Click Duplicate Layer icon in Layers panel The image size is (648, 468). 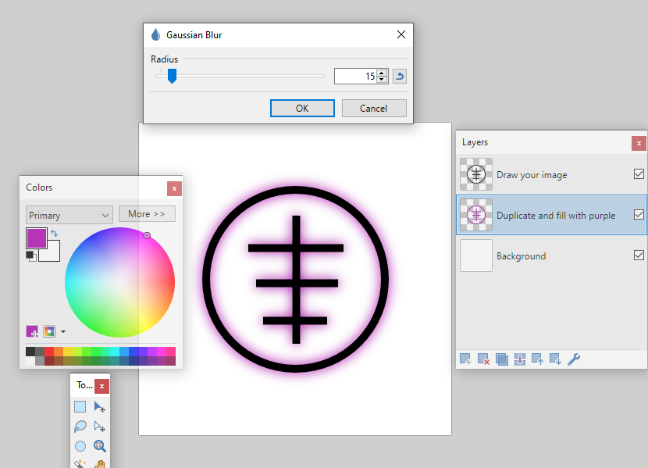pos(502,359)
